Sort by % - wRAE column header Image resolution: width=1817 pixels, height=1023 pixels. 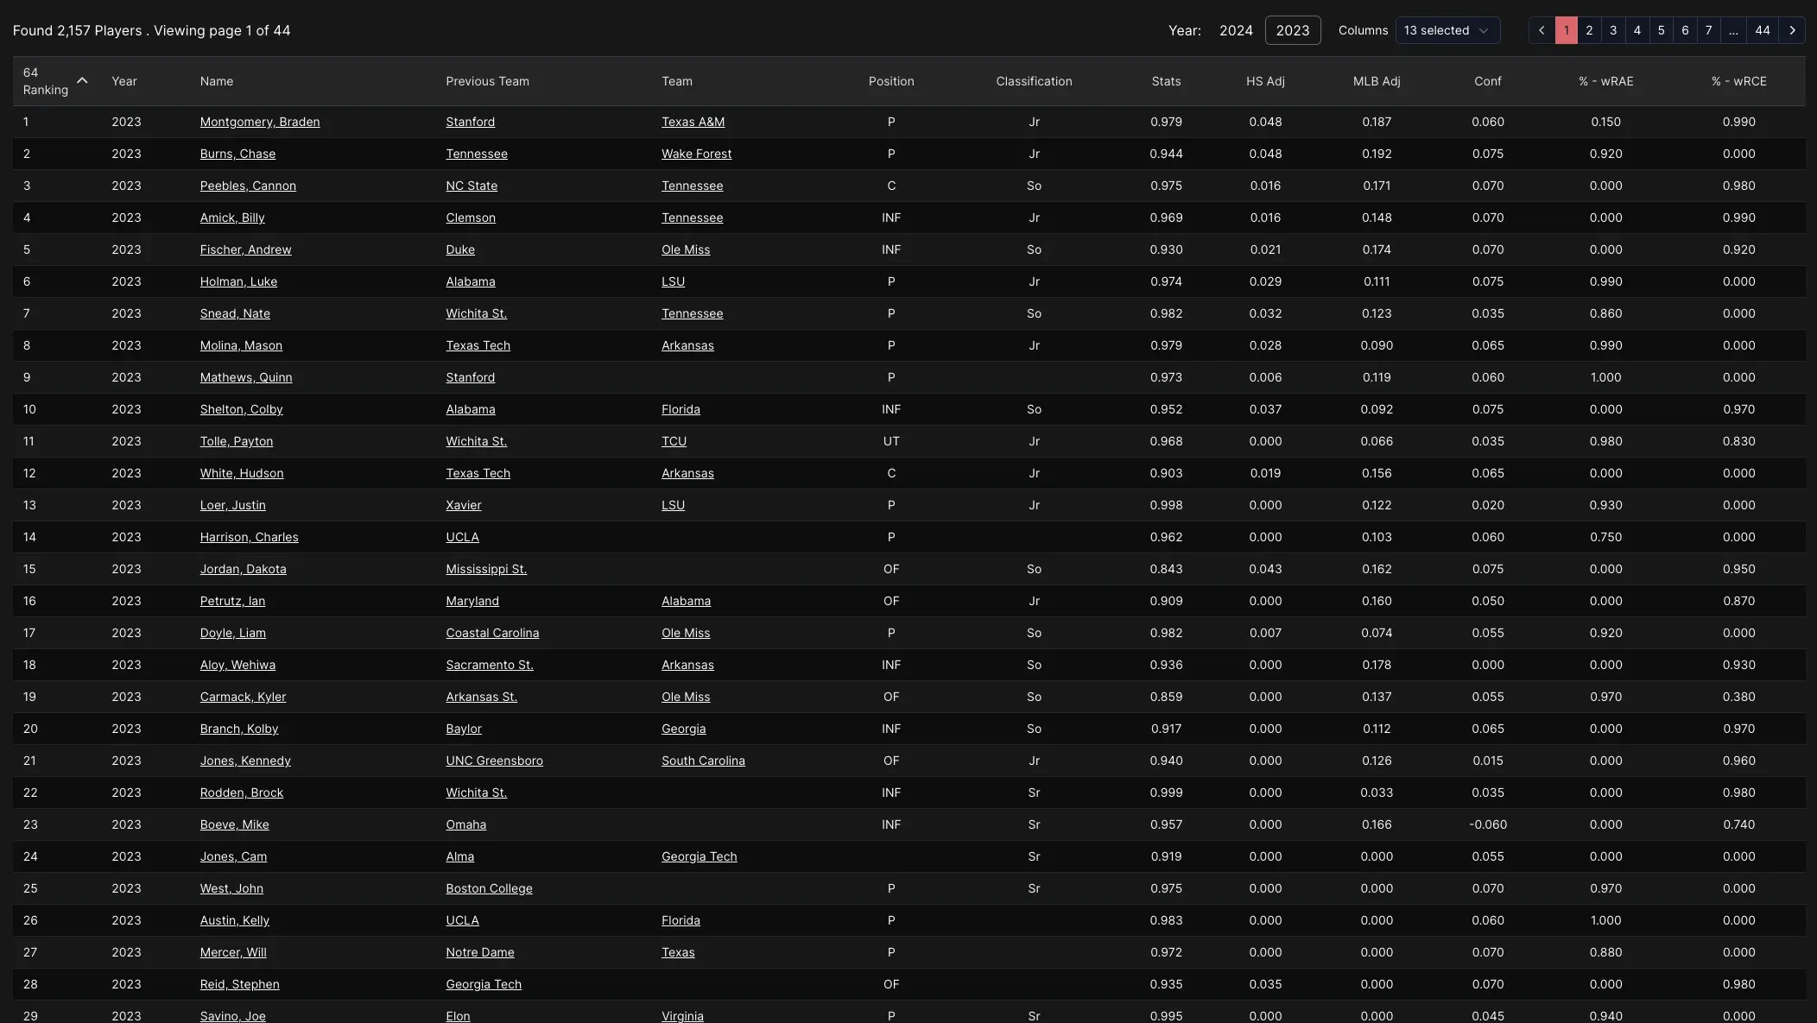[1605, 81]
